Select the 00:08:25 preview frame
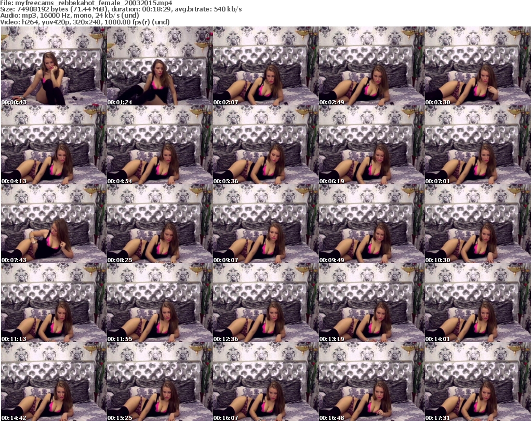The width and height of the screenshot is (532, 421). tap(159, 224)
